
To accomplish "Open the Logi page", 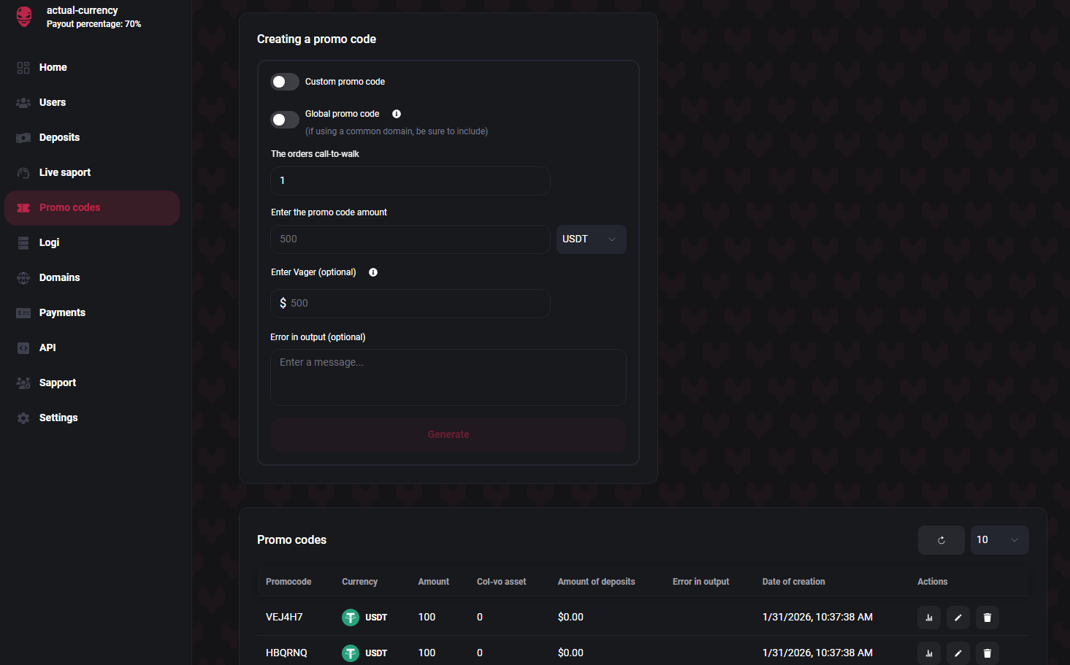I will pos(92,243).
